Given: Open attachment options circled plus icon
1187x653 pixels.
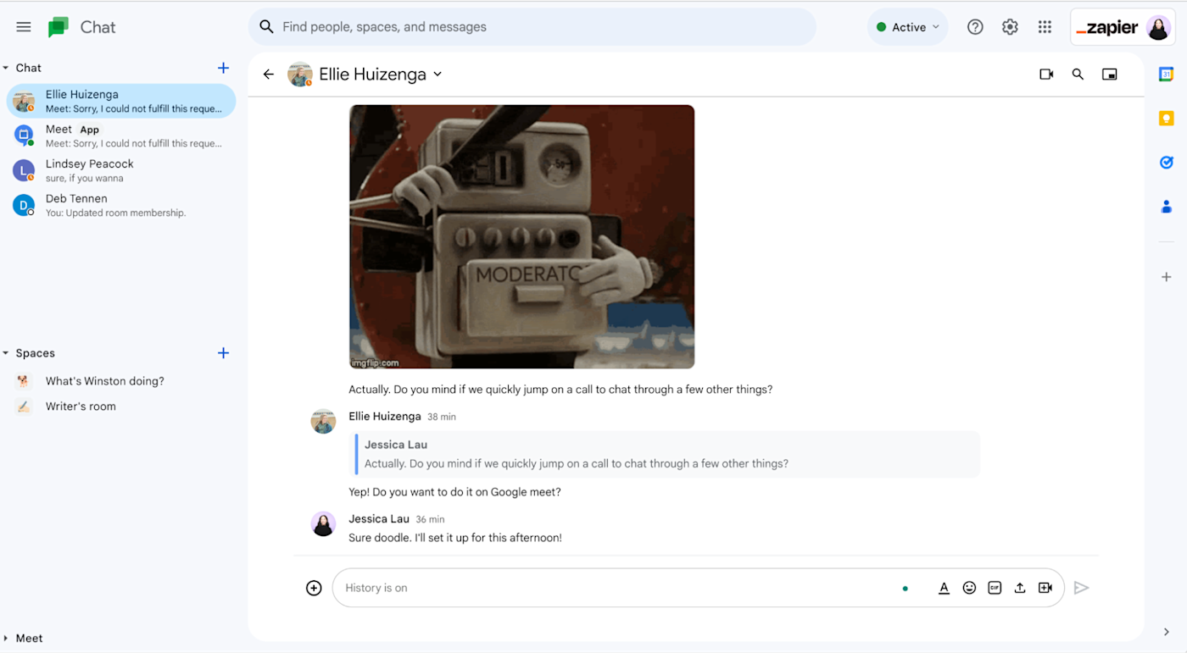Looking at the screenshot, I should (x=314, y=588).
